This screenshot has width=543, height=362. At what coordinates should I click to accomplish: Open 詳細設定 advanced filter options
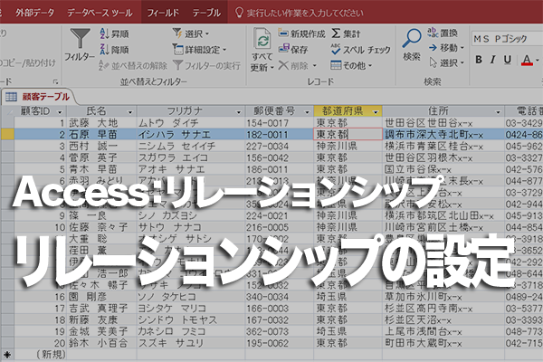point(199,50)
